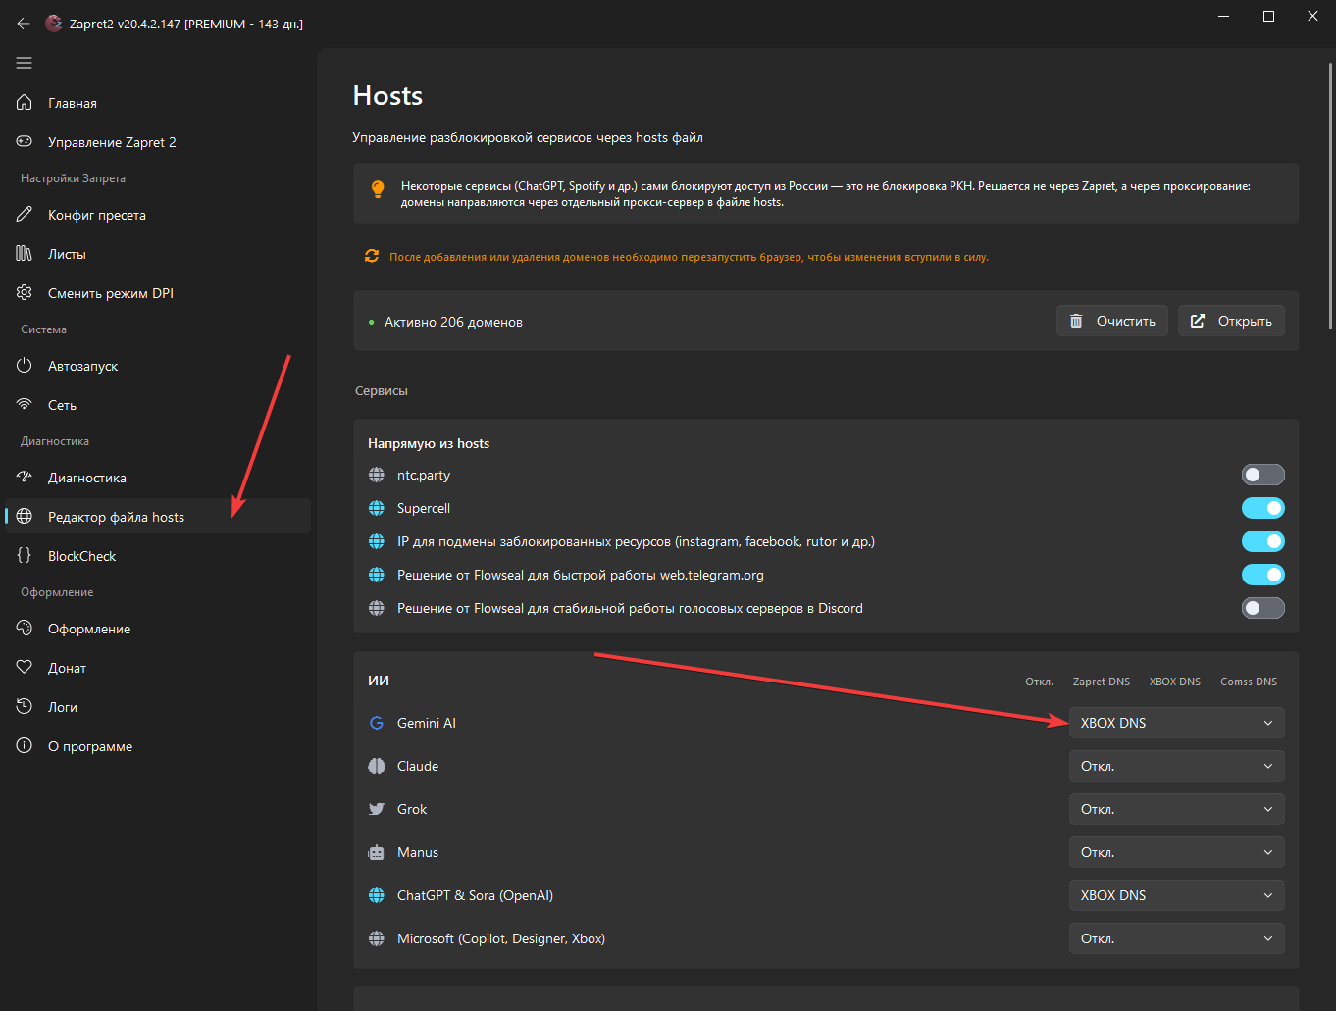Click the Zapret2 app logo icon
1336x1011 pixels.
click(54, 24)
